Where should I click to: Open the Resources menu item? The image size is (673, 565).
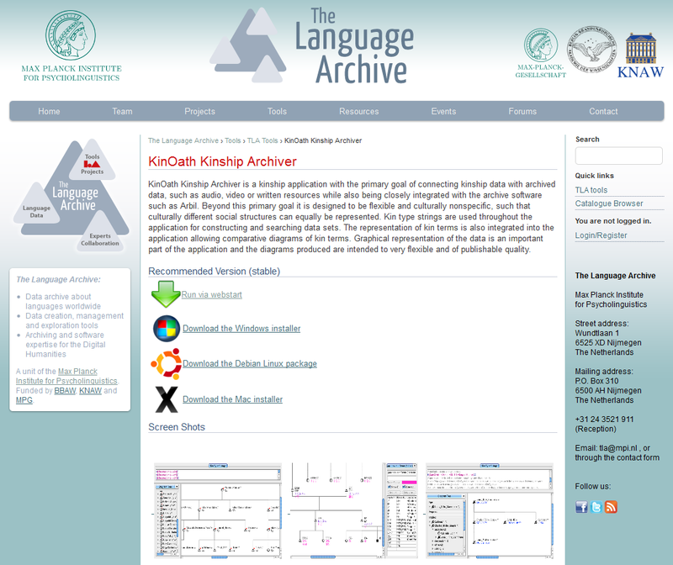click(x=359, y=111)
